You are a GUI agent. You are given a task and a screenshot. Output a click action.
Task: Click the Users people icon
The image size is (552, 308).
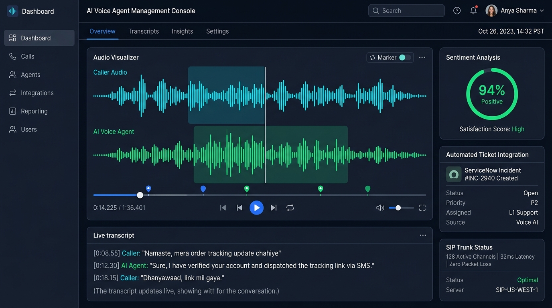[13, 130]
